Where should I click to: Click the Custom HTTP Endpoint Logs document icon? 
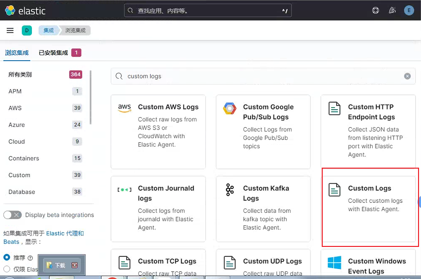[335, 108]
